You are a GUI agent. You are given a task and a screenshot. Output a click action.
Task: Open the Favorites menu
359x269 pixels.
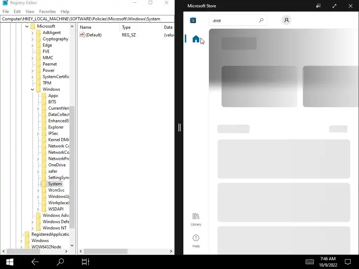coord(47,12)
